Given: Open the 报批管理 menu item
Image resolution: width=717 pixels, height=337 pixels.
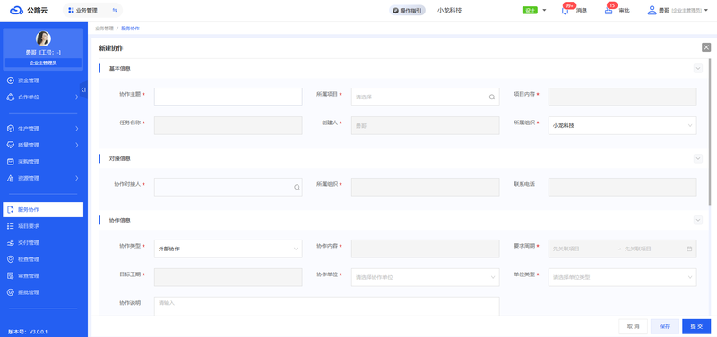Looking at the screenshot, I should [43, 292].
